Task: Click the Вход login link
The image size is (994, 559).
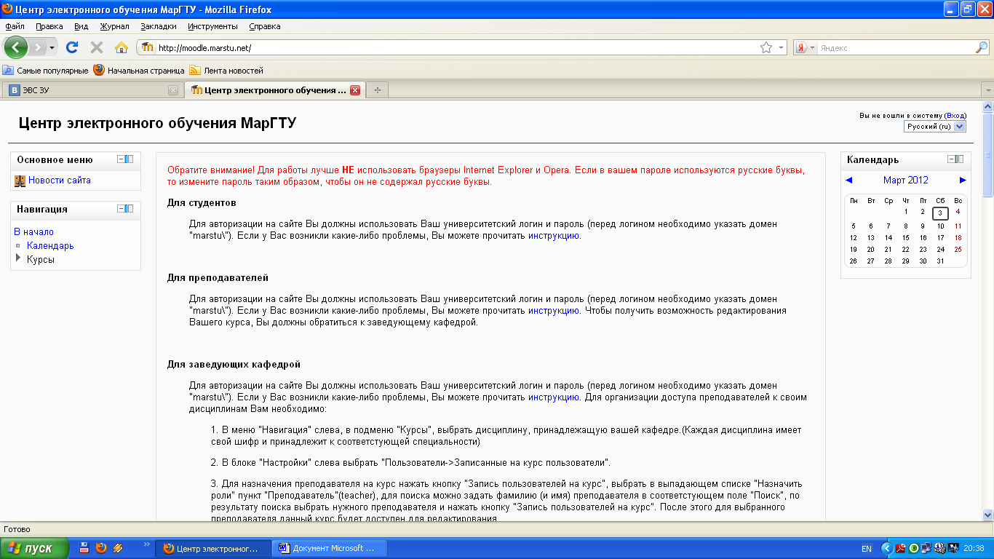Action: (x=955, y=116)
